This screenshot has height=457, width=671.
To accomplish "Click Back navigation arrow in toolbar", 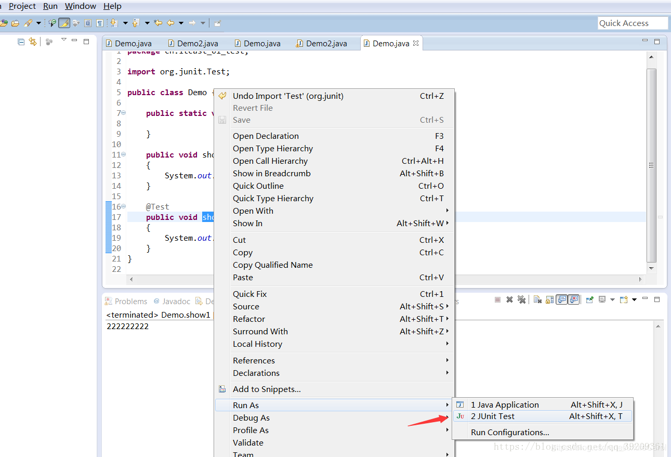I will point(170,23).
